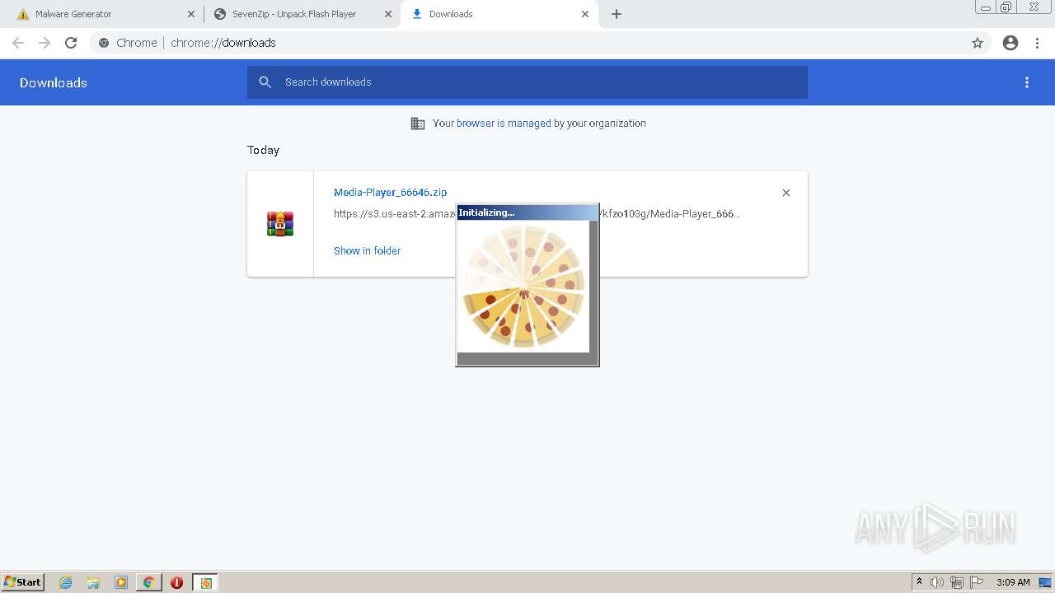This screenshot has width=1055, height=593.
Task: Open the 'browser is managed' link
Action: [504, 124]
